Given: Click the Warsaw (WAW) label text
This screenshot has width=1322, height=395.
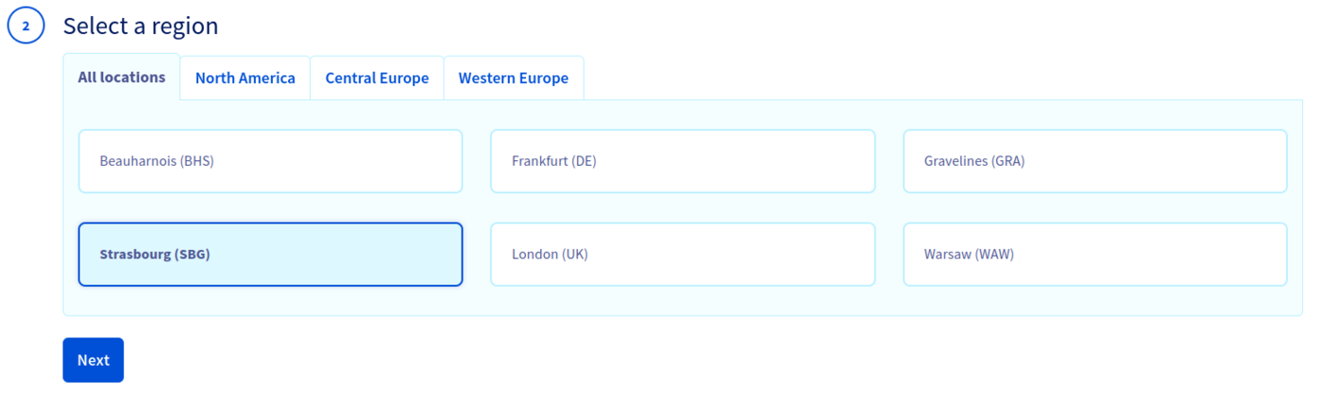Looking at the screenshot, I should click(x=969, y=255).
